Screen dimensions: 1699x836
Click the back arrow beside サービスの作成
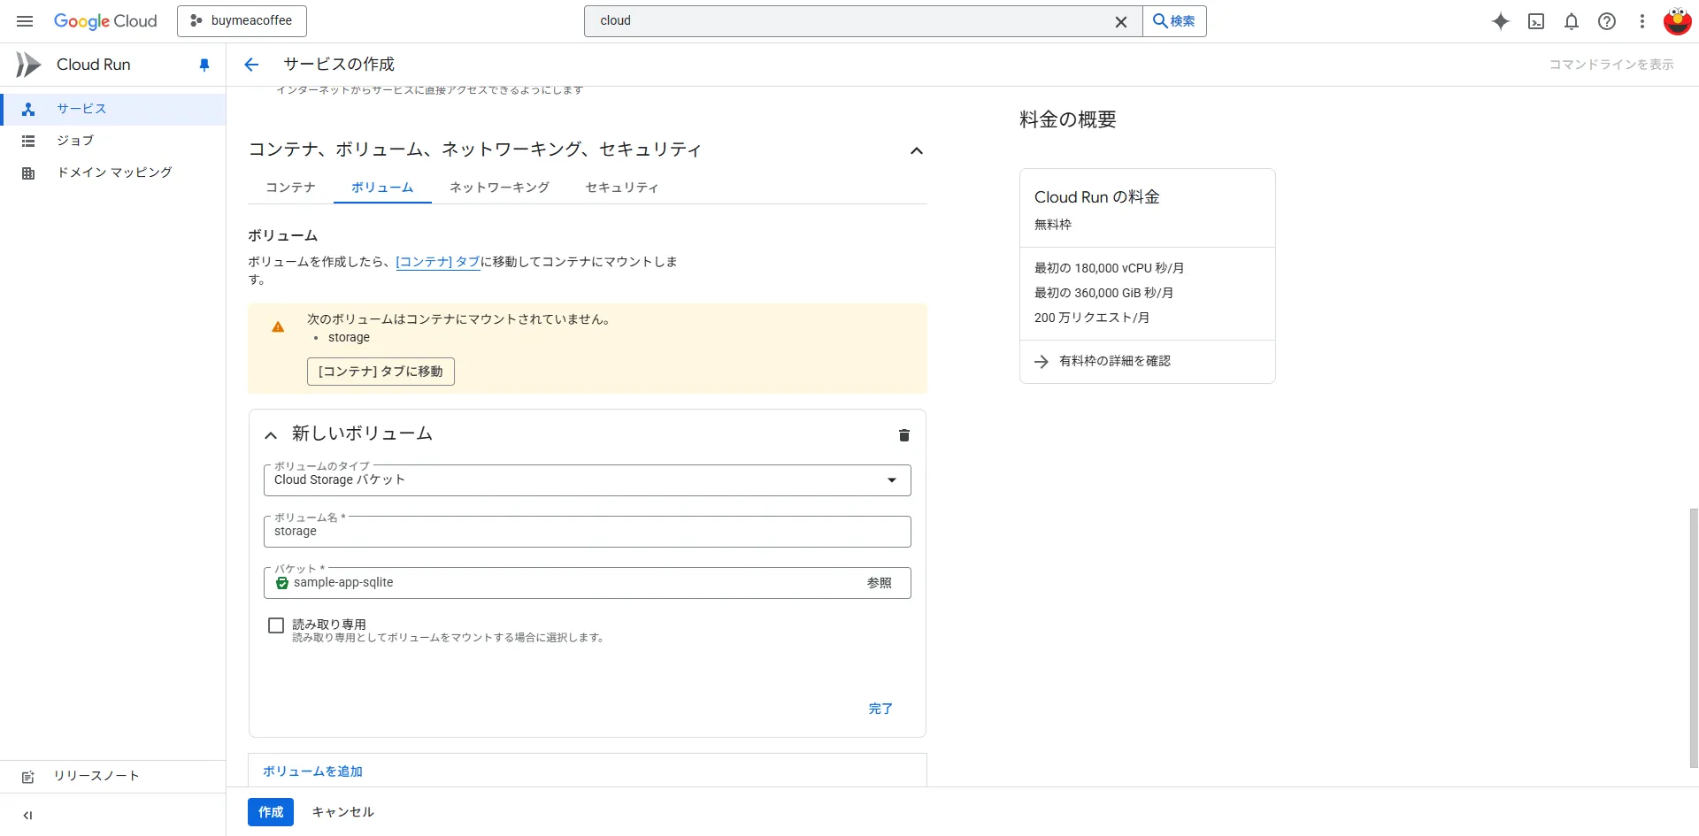pyautogui.click(x=251, y=65)
